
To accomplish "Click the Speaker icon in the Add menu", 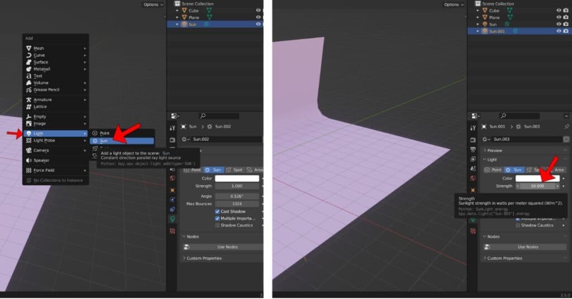I will (28, 160).
